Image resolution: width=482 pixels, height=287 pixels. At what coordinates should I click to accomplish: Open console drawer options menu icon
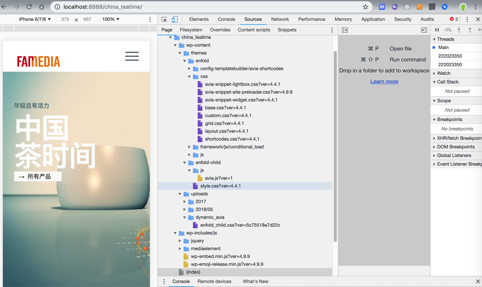[x=164, y=282]
